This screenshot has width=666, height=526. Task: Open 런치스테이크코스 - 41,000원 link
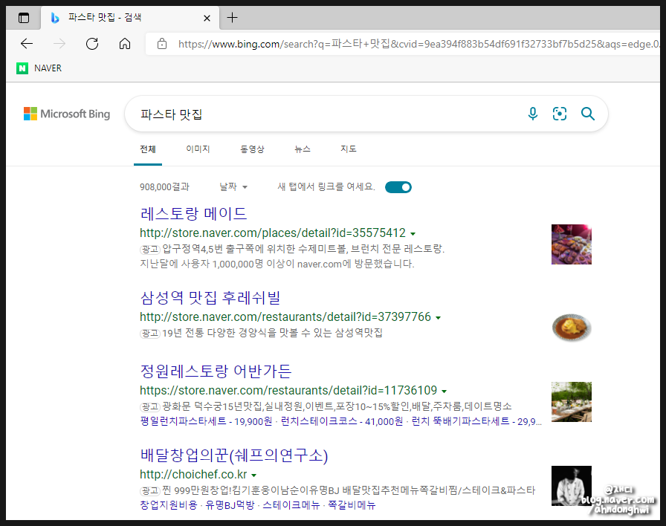point(342,421)
